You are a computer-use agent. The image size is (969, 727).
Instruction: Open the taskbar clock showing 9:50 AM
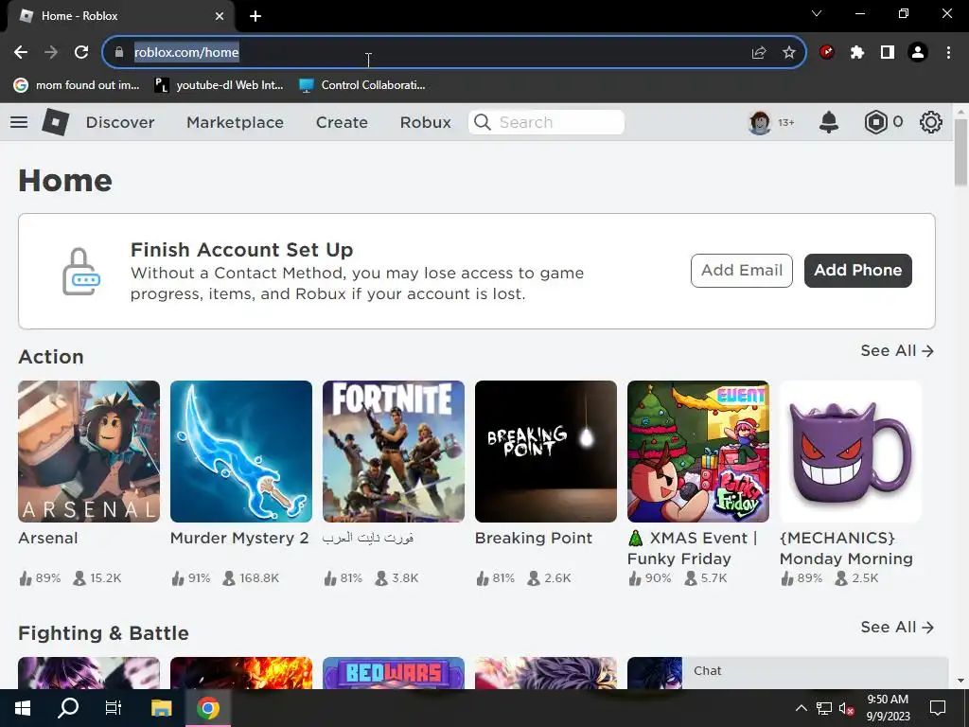coord(888,708)
